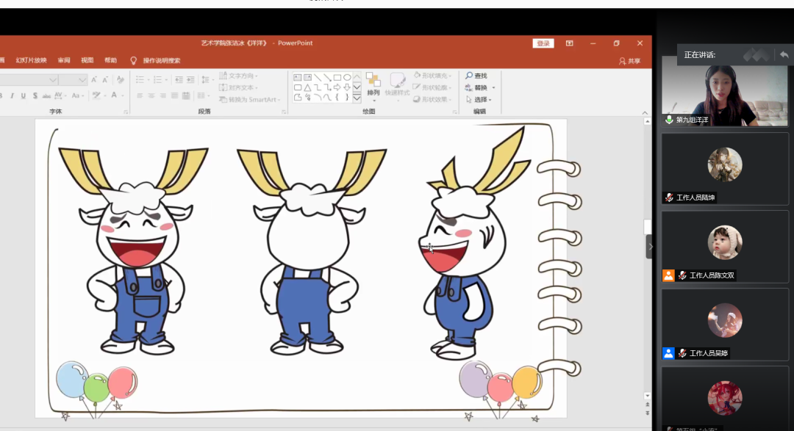Open the 形状轮廓 shape outline menu
Viewport: 794px width, 431px height.
pyautogui.click(x=432, y=87)
